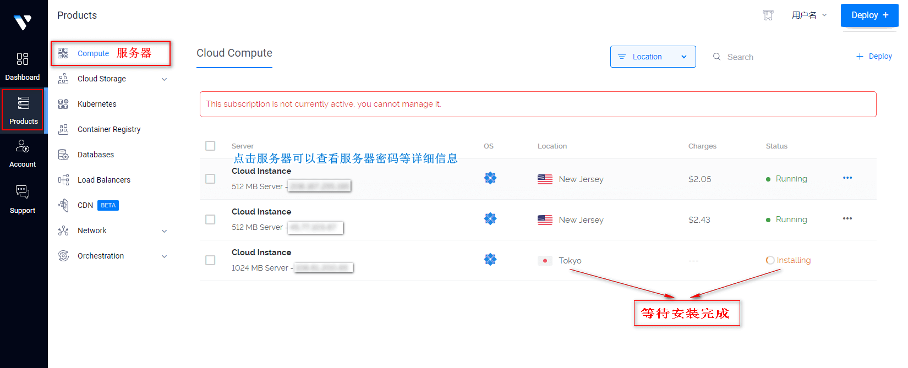The image size is (908, 368).
Task: Click the Server column header
Action: (x=243, y=146)
